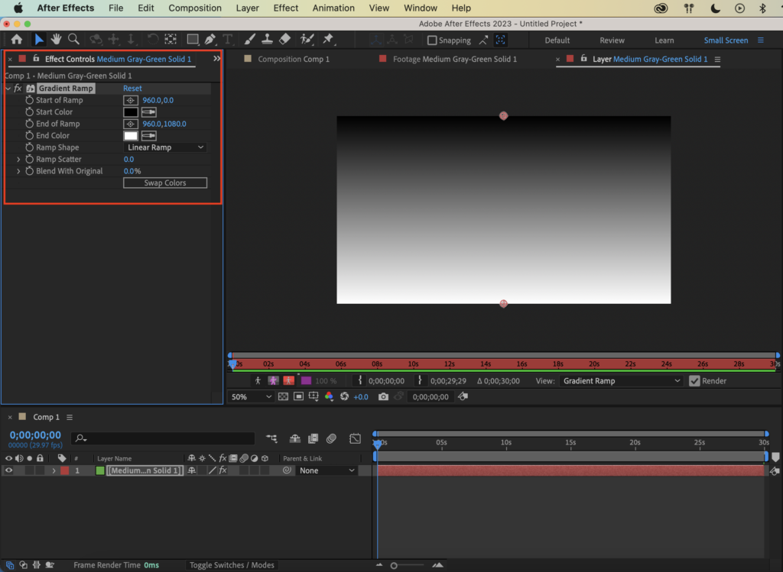The width and height of the screenshot is (783, 572).
Task: Uncheck the Render checkbox
Action: pyautogui.click(x=694, y=381)
